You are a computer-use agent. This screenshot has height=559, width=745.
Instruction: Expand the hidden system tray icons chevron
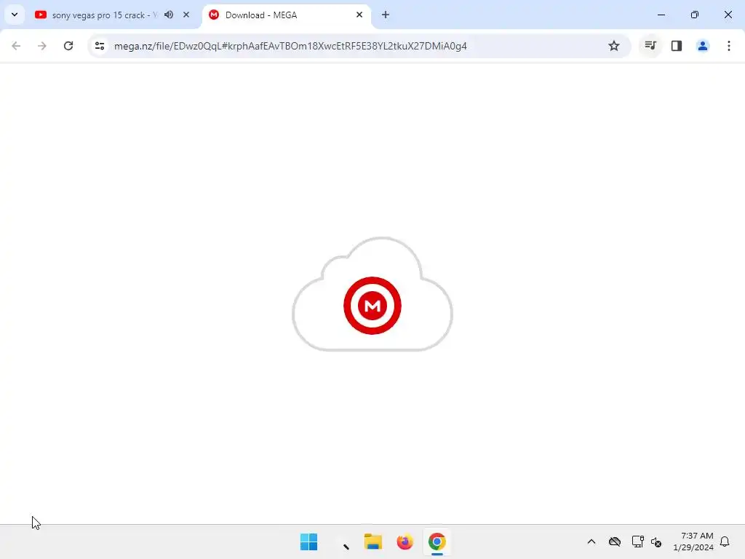pyautogui.click(x=591, y=542)
